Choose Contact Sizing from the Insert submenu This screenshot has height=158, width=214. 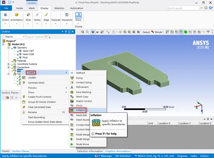pyautogui.click(x=88, y=82)
